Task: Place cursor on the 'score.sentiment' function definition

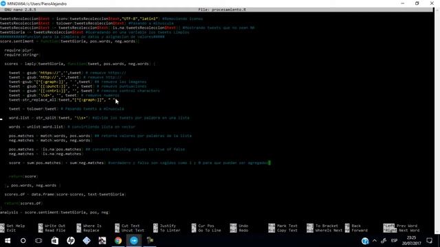Action: (69, 41)
